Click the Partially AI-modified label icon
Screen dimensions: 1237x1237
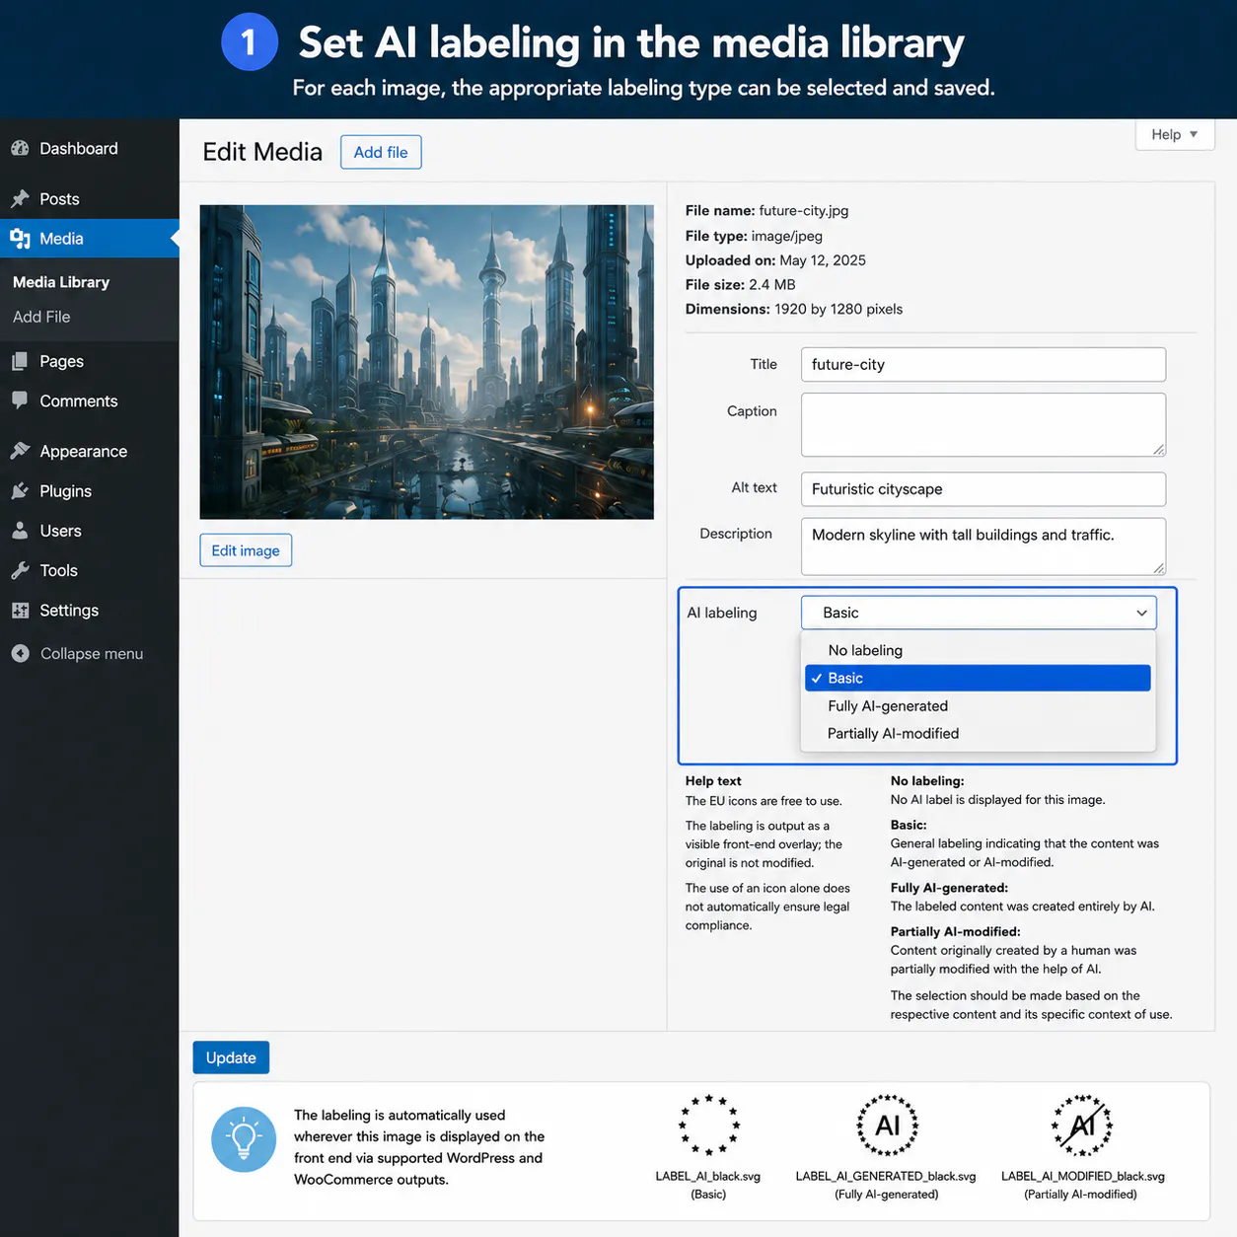pyautogui.click(x=1082, y=1125)
